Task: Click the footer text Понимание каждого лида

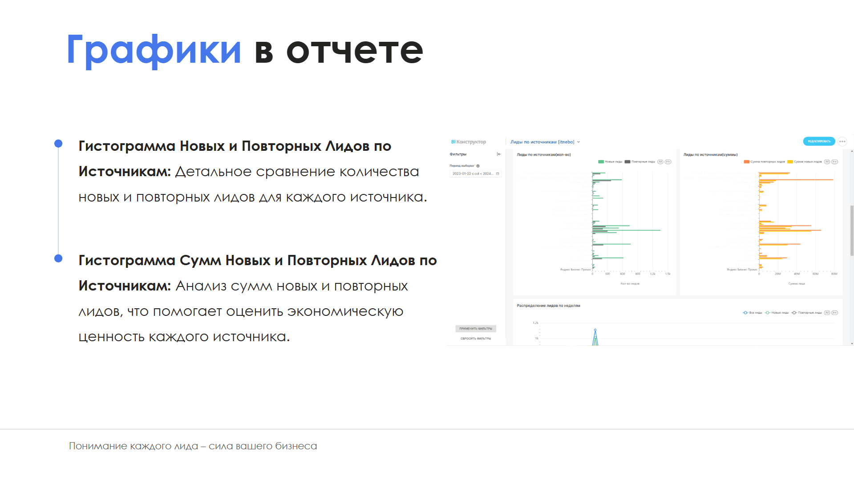Action: [193, 446]
